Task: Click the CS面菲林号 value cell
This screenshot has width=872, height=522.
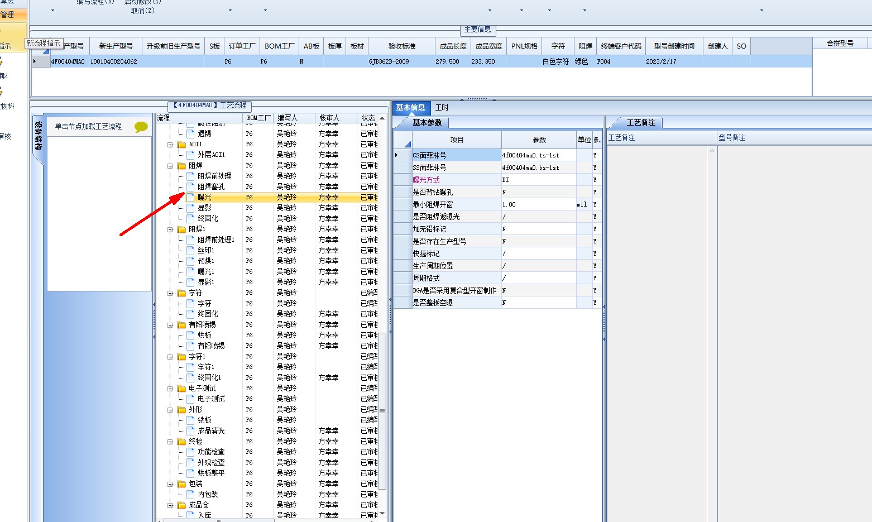Action: click(x=539, y=155)
